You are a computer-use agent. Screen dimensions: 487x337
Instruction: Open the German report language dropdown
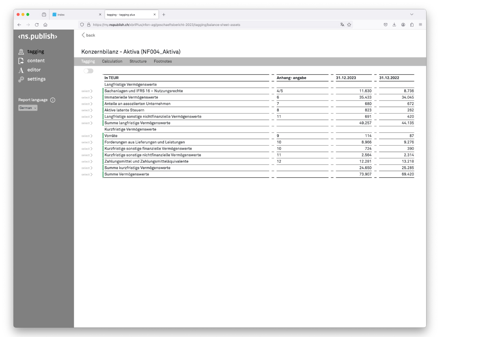click(x=28, y=108)
